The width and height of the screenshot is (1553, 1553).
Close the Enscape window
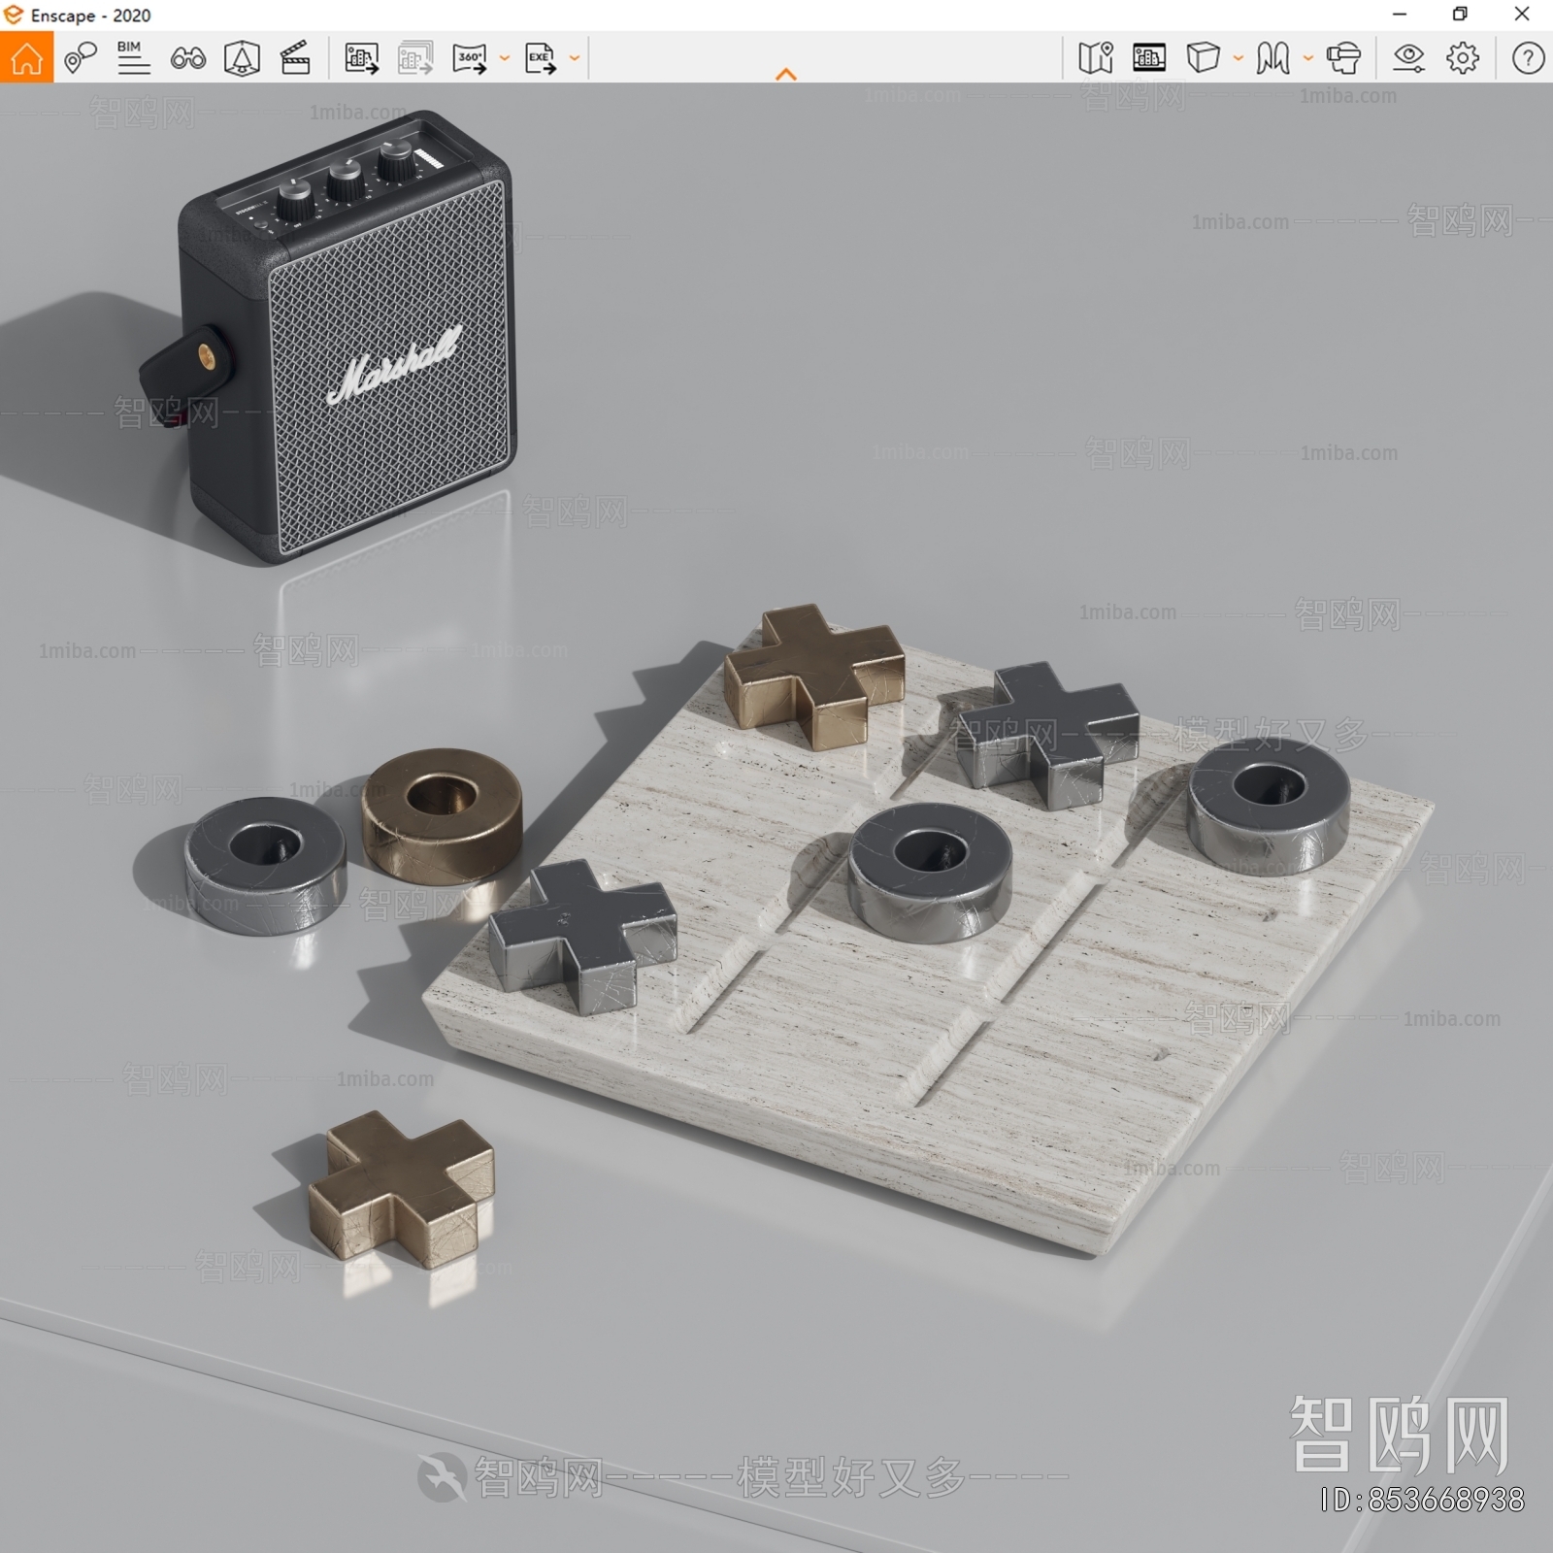pyautogui.click(x=1522, y=15)
